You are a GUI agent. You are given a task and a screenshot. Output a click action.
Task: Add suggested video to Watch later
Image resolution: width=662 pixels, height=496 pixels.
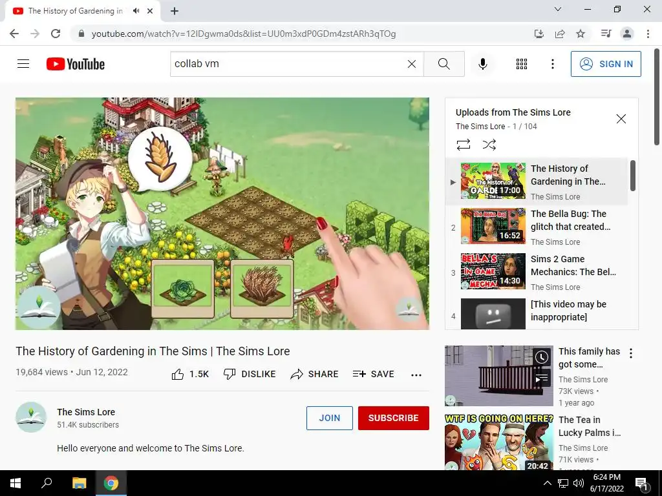(542, 358)
